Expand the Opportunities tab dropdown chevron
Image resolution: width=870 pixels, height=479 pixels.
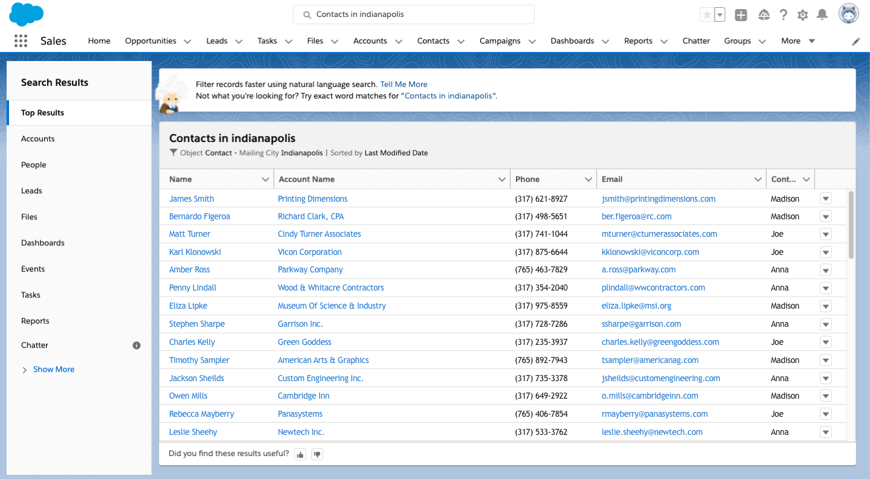coord(187,42)
